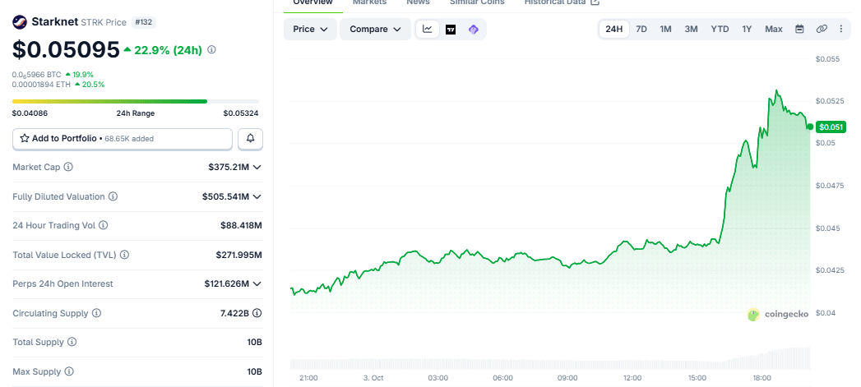The width and height of the screenshot is (861, 387).
Task: Click the #132 rank badge
Action: point(143,22)
